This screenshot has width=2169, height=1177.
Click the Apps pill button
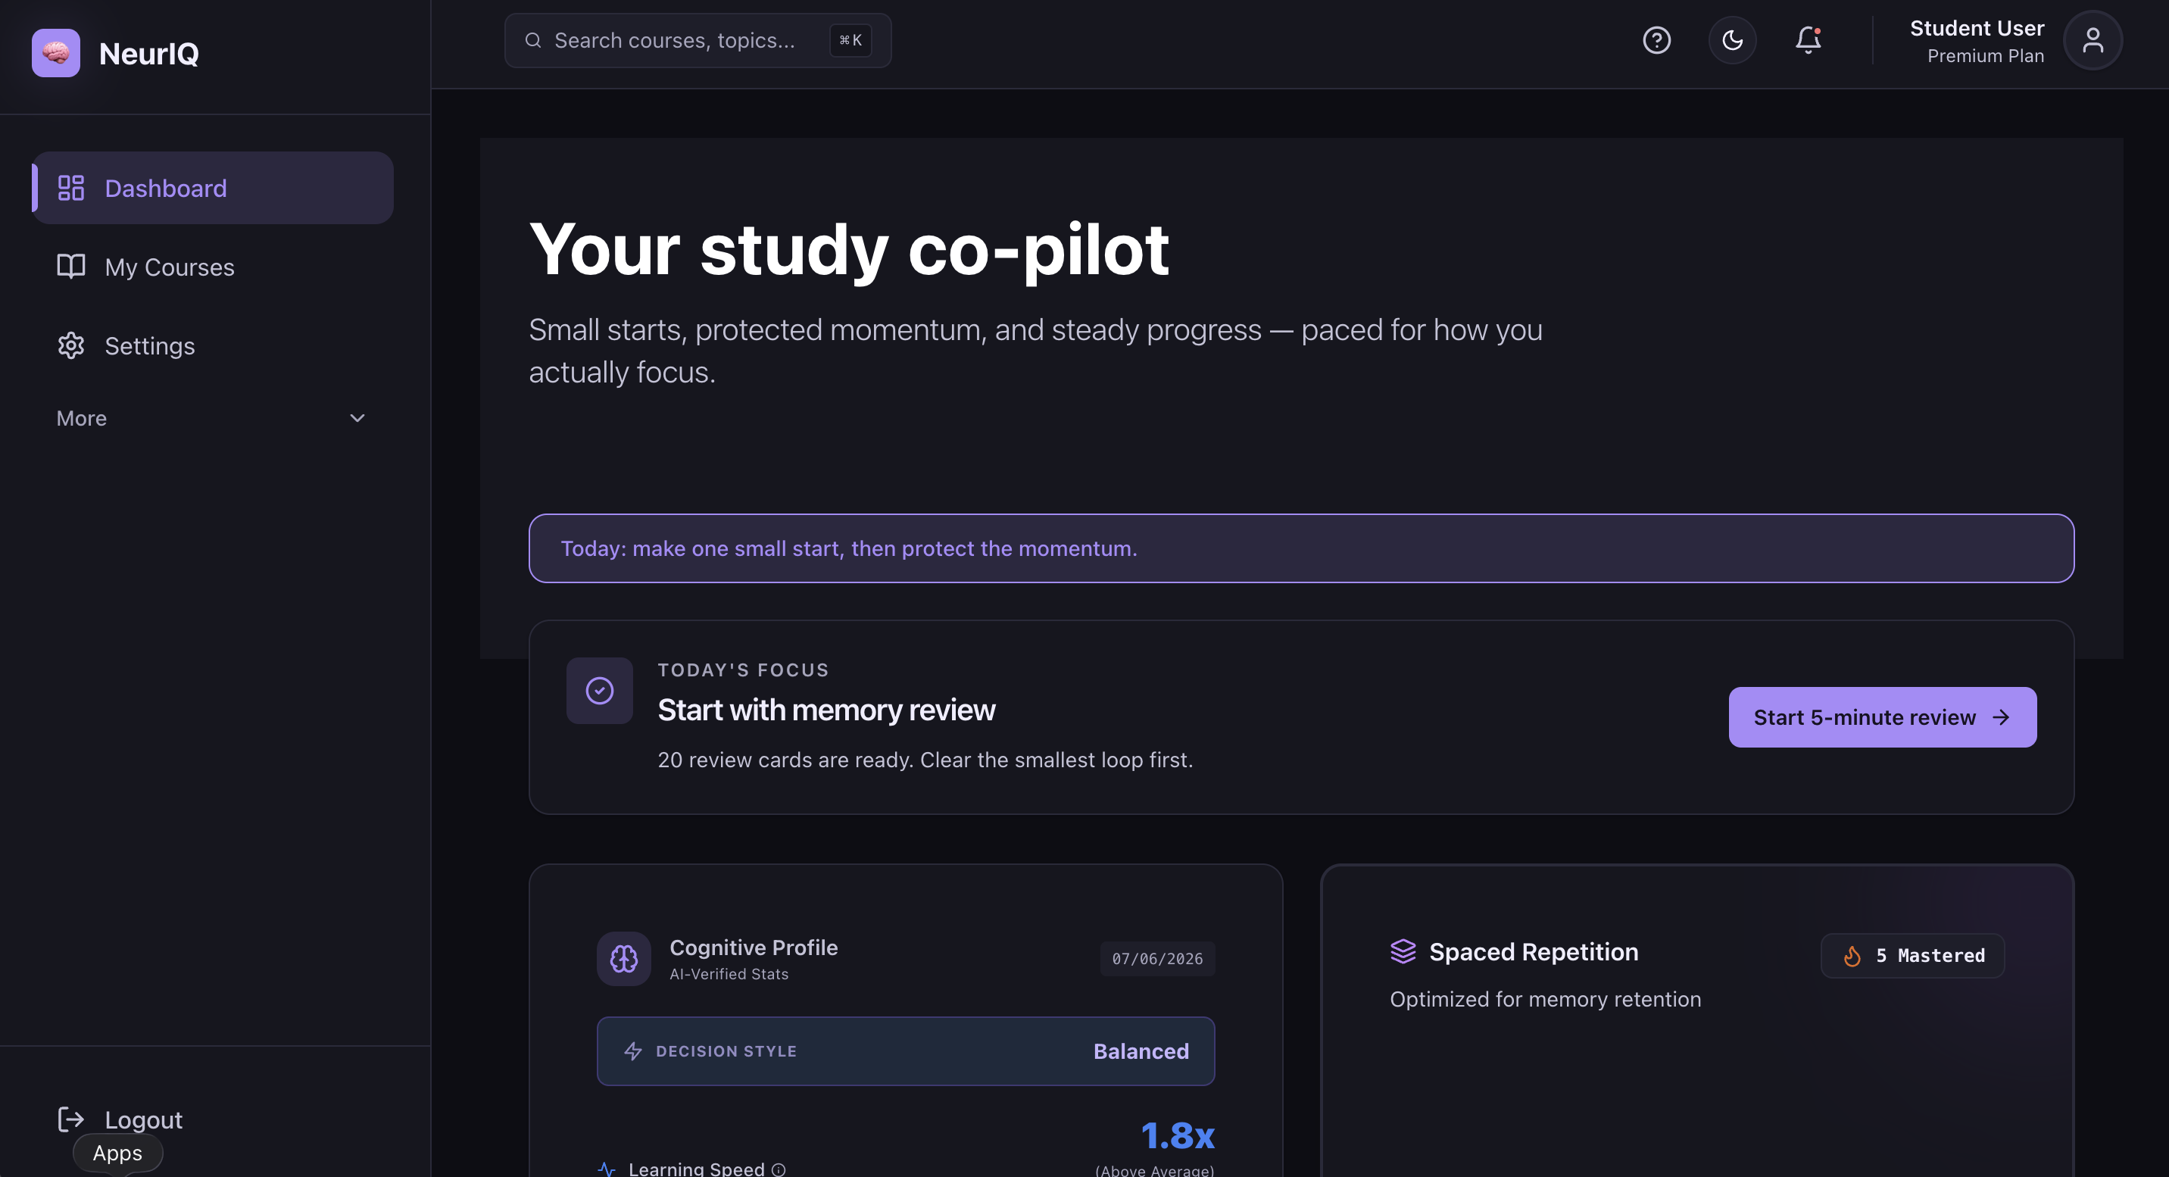coord(117,1153)
